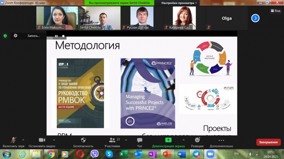Pause the recording
The image size is (284, 159).
click(56, 36)
